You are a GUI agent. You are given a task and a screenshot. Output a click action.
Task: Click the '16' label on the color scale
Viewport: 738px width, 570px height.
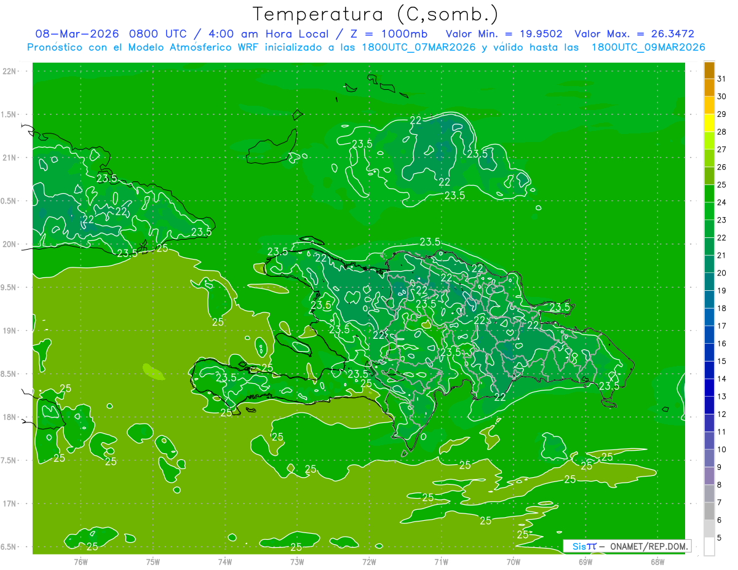(x=722, y=344)
